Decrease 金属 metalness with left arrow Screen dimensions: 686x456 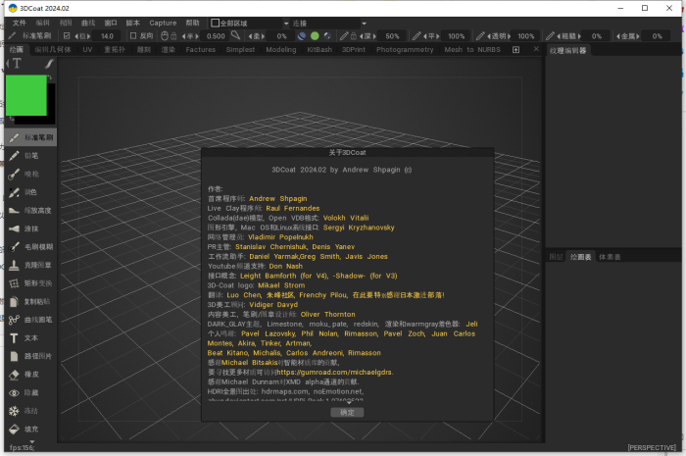[x=617, y=36]
